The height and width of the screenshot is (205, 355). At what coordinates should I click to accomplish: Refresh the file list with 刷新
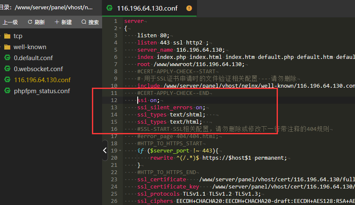(36, 22)
